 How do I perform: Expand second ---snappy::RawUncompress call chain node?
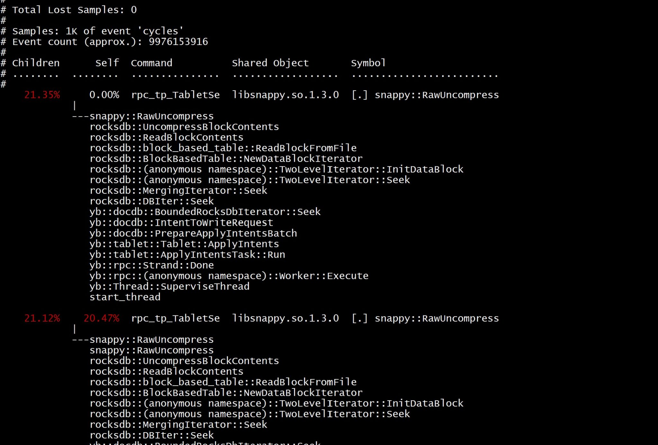(x=143, y=339)
